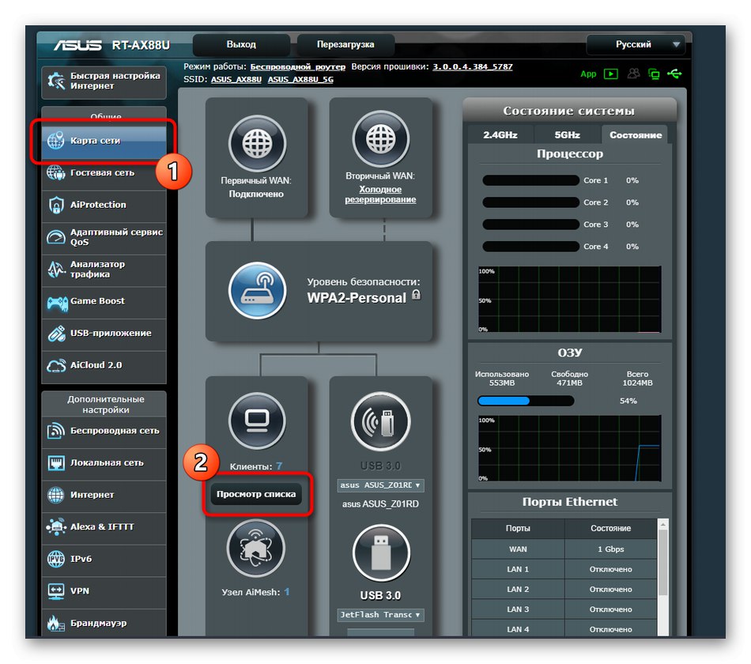Click the USB 3.0 flash drive icon
The height and width of the screenshot is (664, 751).
click(381, 553)
